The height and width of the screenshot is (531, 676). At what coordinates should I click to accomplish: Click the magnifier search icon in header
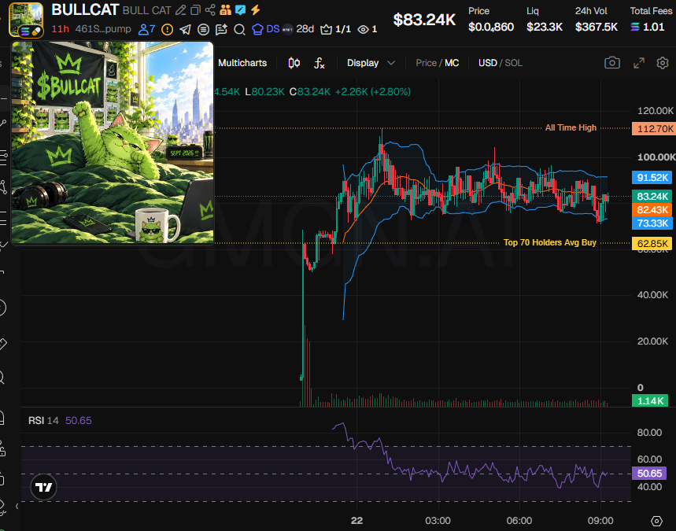(239, 29)
